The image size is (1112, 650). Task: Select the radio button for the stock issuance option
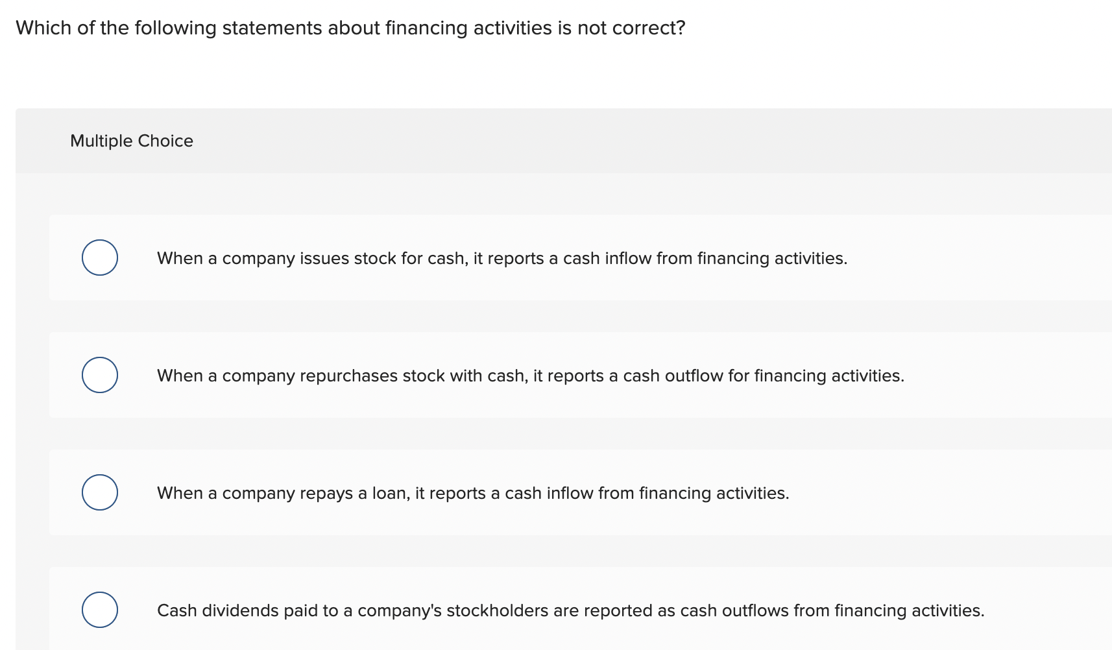click(x=99, y=258)
